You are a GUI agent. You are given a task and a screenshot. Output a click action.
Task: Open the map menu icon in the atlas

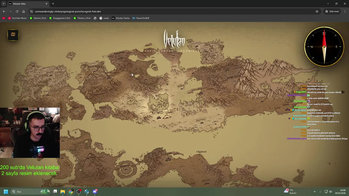13,35
